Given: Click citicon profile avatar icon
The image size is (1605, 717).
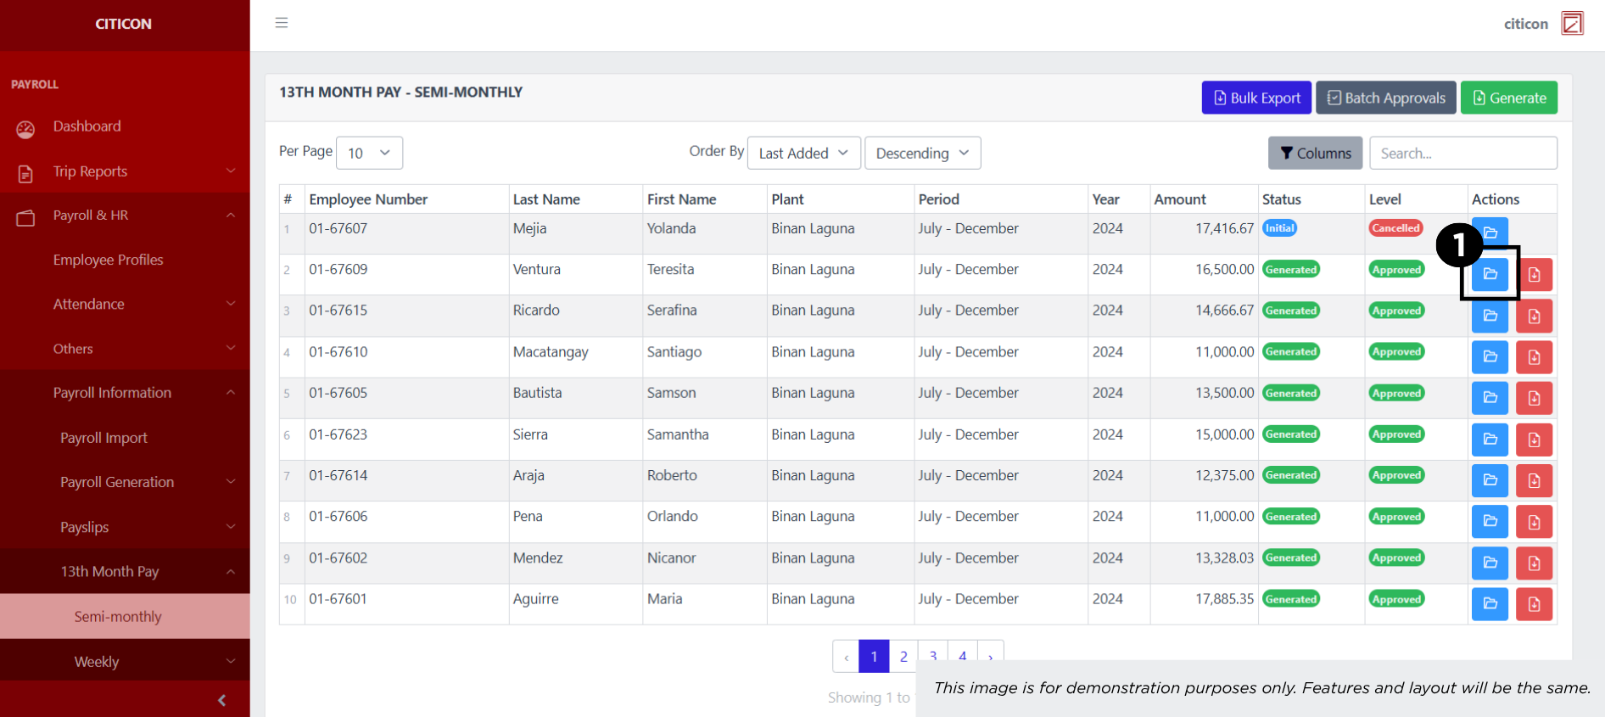Looking at the screenshot, I should pos(1572,23).
